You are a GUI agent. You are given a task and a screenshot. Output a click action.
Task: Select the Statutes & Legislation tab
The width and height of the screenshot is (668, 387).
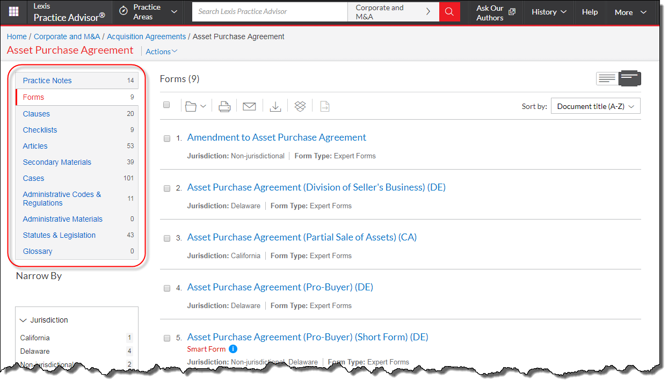click(x=77, y=235)
